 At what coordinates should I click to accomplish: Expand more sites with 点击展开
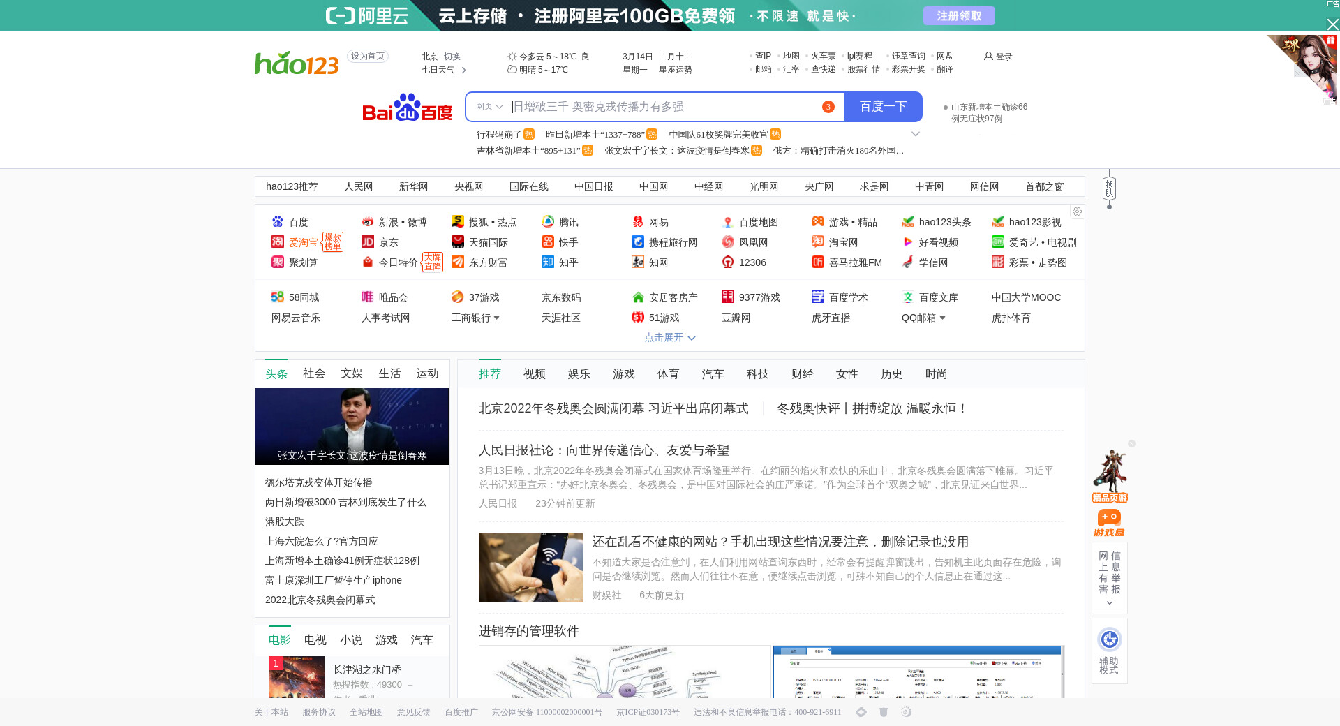pos(669,338)
